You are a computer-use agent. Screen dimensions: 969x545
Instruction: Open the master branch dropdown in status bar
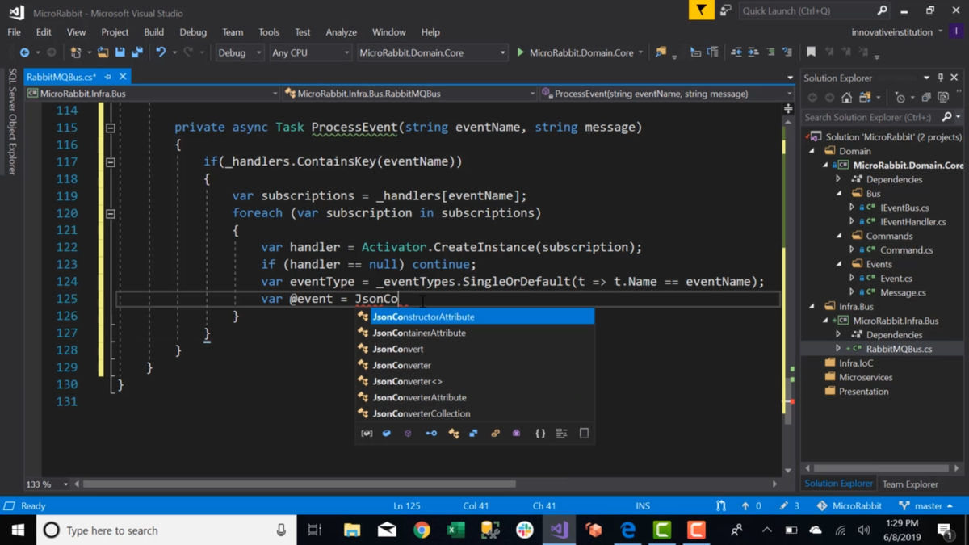pyautogui.click(x=926, y=506)
